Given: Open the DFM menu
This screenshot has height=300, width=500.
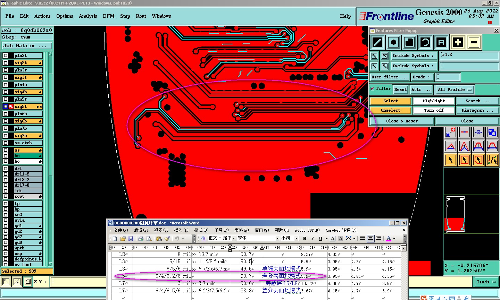Looking at the screenshot, I should coord(109,16).
